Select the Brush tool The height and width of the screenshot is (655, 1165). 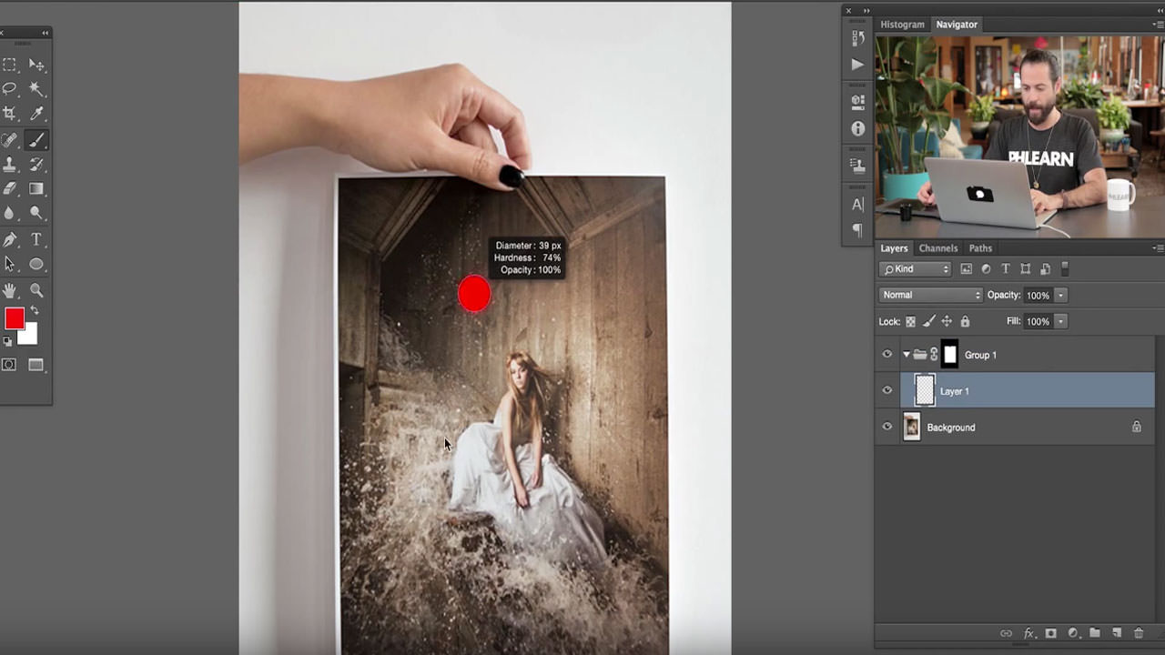36,140
